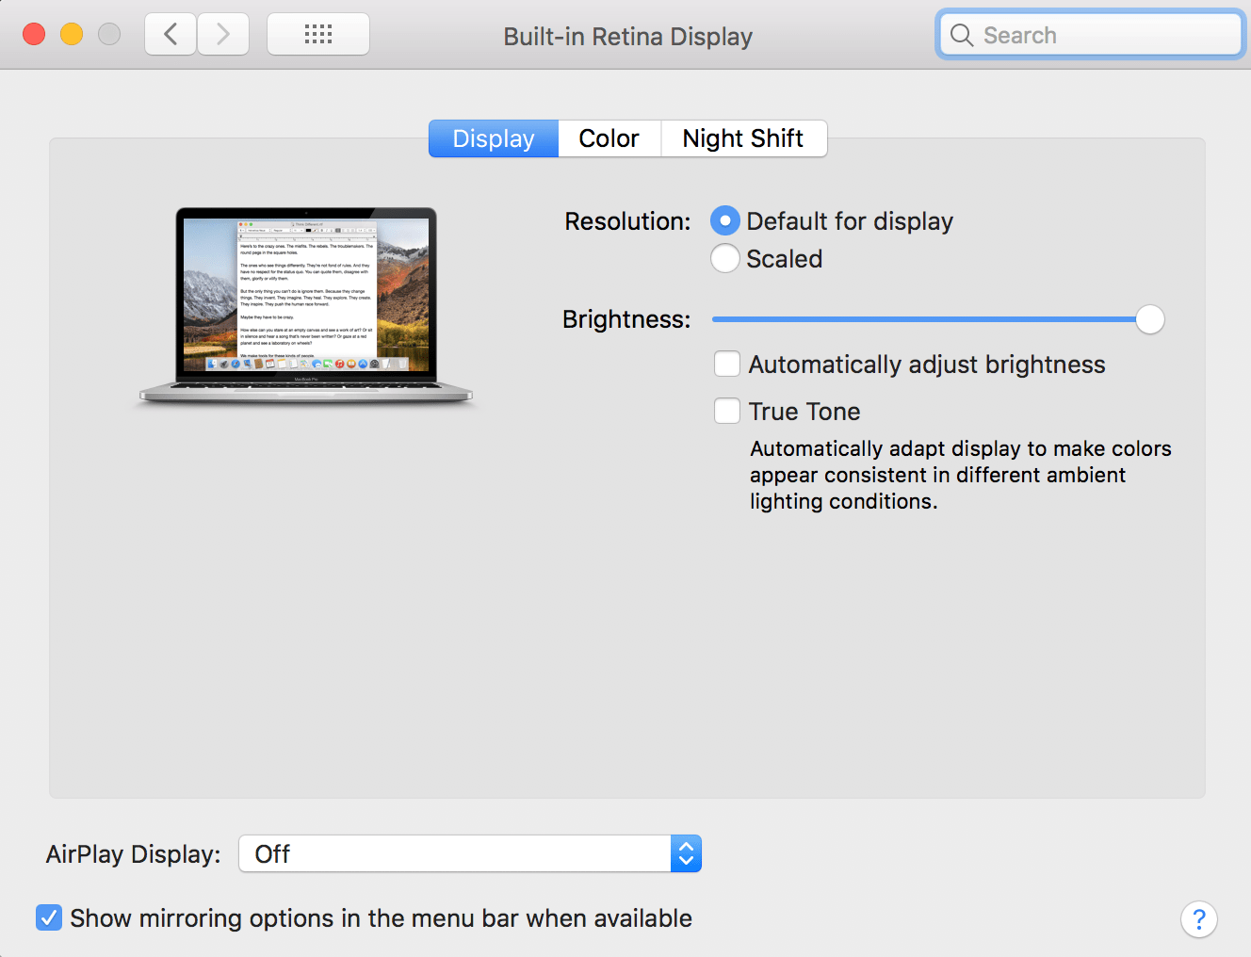Click the forward navigation arrow
Viewport: 1251px width, 957px height.
pos(223,33)
